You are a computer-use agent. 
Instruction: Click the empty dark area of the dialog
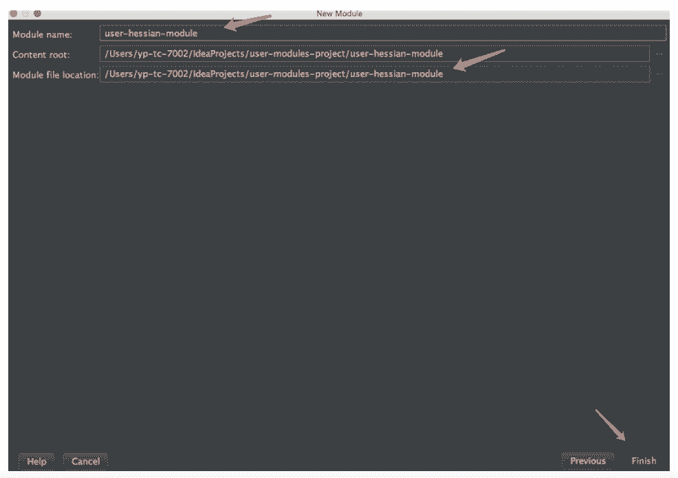(337, 261)
